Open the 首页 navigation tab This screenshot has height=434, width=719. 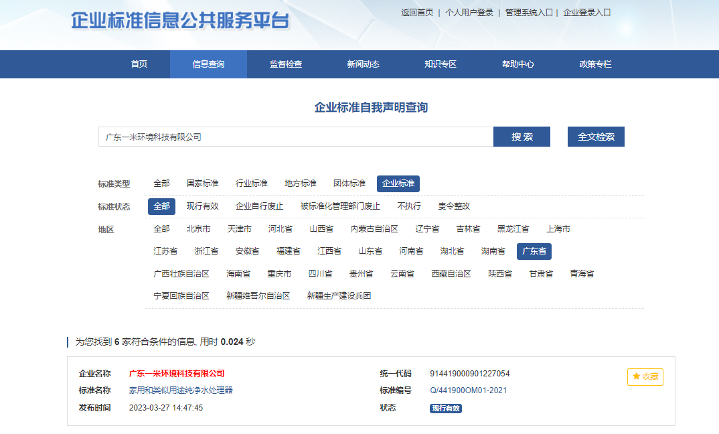139,64
